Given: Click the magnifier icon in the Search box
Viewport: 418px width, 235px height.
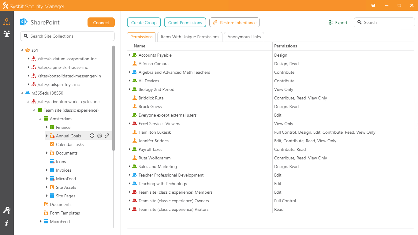Looking at the screenshot, I should point(360,22).
